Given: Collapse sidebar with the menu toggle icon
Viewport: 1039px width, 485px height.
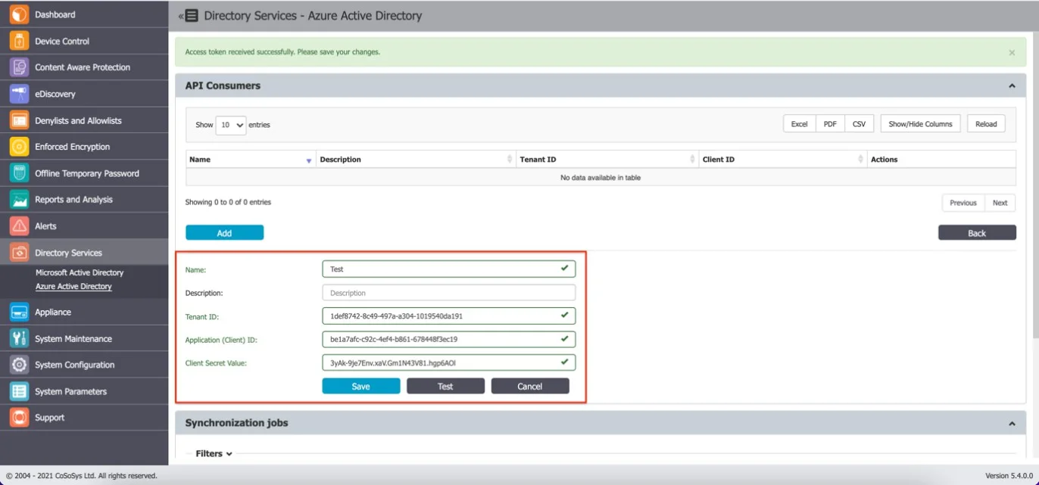Looking at the screenshot, I should [189, 16].
